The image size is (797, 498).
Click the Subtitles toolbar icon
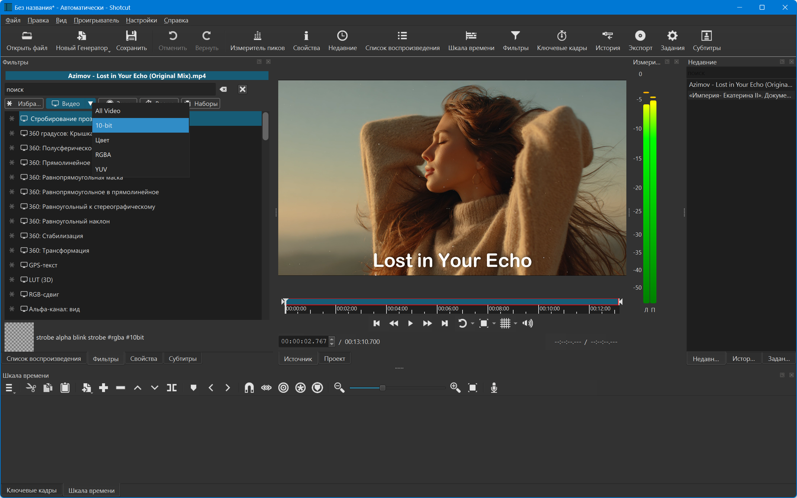pyautogui.click(x=706, y=35)
